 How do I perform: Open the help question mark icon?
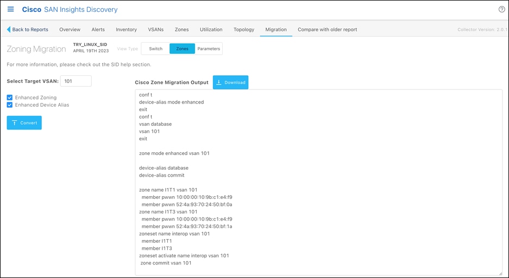(x=501, y=9)
